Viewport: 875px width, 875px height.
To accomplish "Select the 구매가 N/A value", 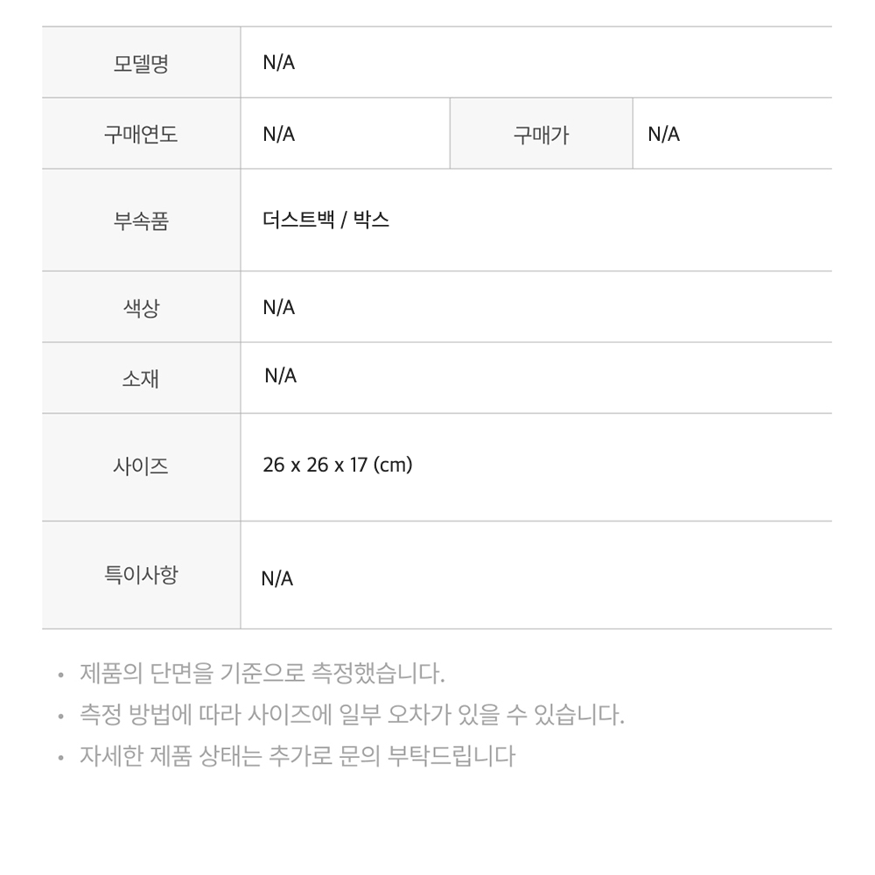I will pyautogui.click(x=663, y=135).
